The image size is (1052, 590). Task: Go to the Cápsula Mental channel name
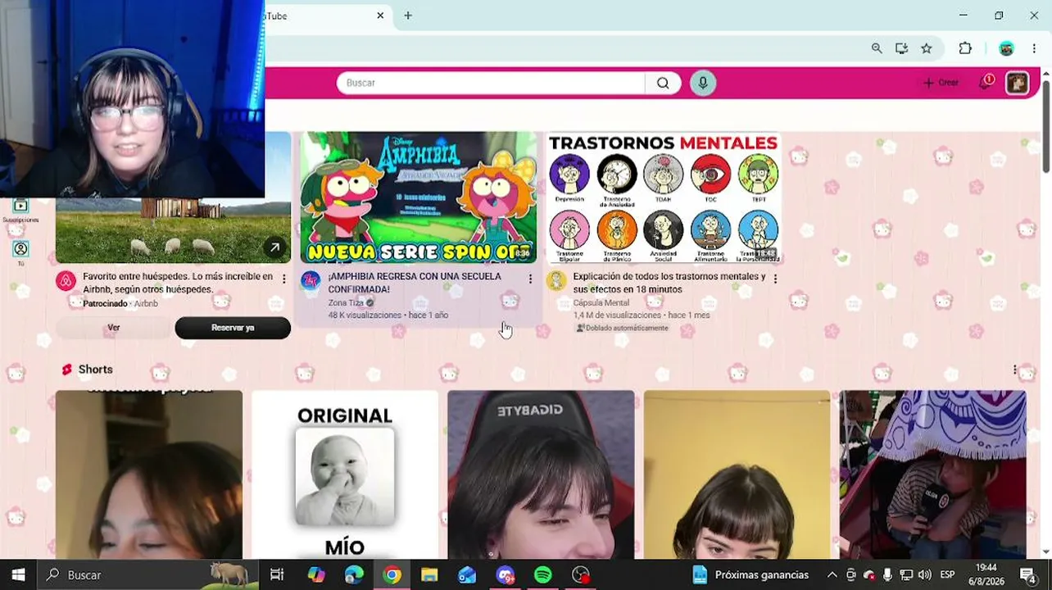601,303
